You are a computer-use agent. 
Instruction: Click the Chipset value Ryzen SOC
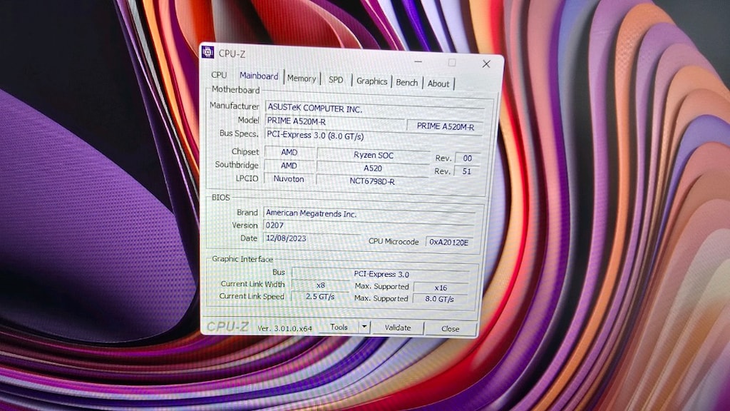coord(373,155)
